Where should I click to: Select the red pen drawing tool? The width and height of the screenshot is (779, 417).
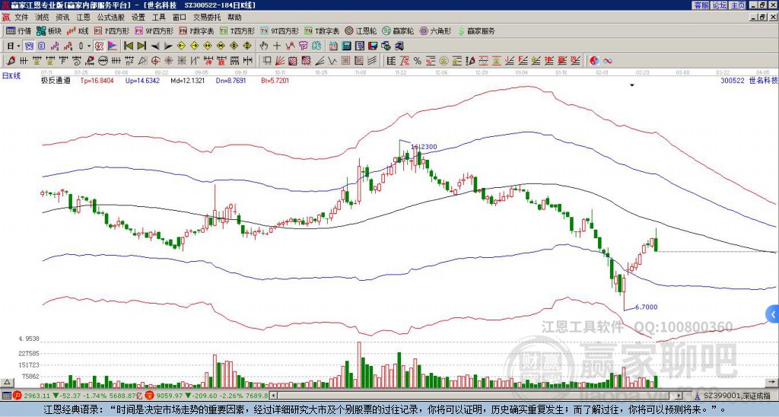(11, 61)
